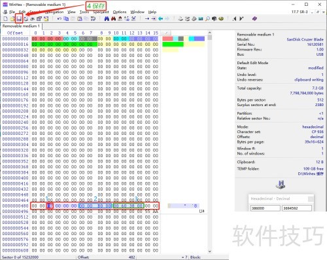Save changes with the floppy disk icon
The image size is (327, 260).
[19, 19]
